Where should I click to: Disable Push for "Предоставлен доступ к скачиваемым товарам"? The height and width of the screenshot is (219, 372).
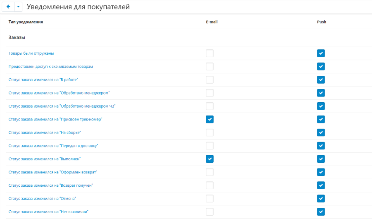click(321, 67)
